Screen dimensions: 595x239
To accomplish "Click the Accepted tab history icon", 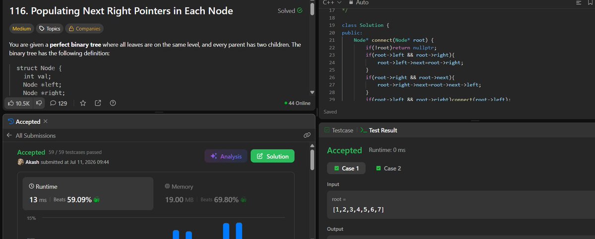I will [x=11, y=122].
